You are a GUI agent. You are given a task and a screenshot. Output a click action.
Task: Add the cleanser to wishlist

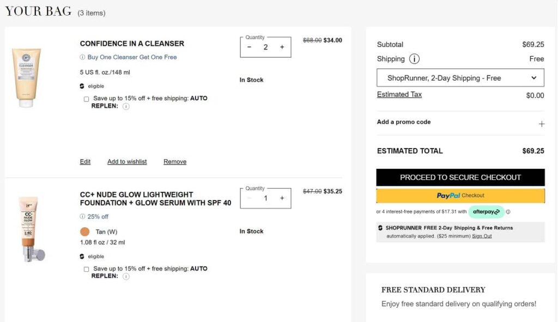point(127,162)
